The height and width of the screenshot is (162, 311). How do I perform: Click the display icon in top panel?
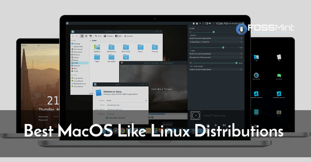point(206,23)
